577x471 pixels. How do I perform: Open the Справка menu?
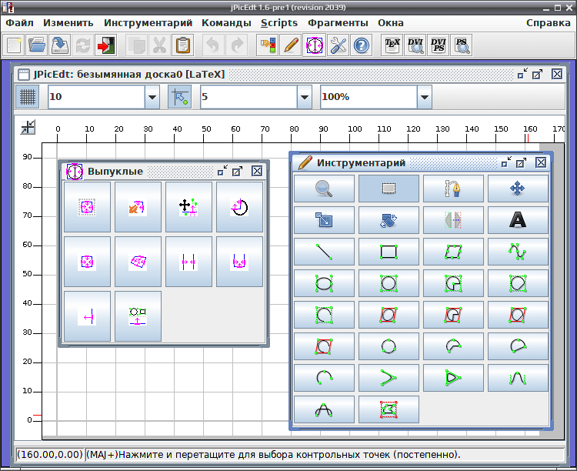(x=549, y=23)
